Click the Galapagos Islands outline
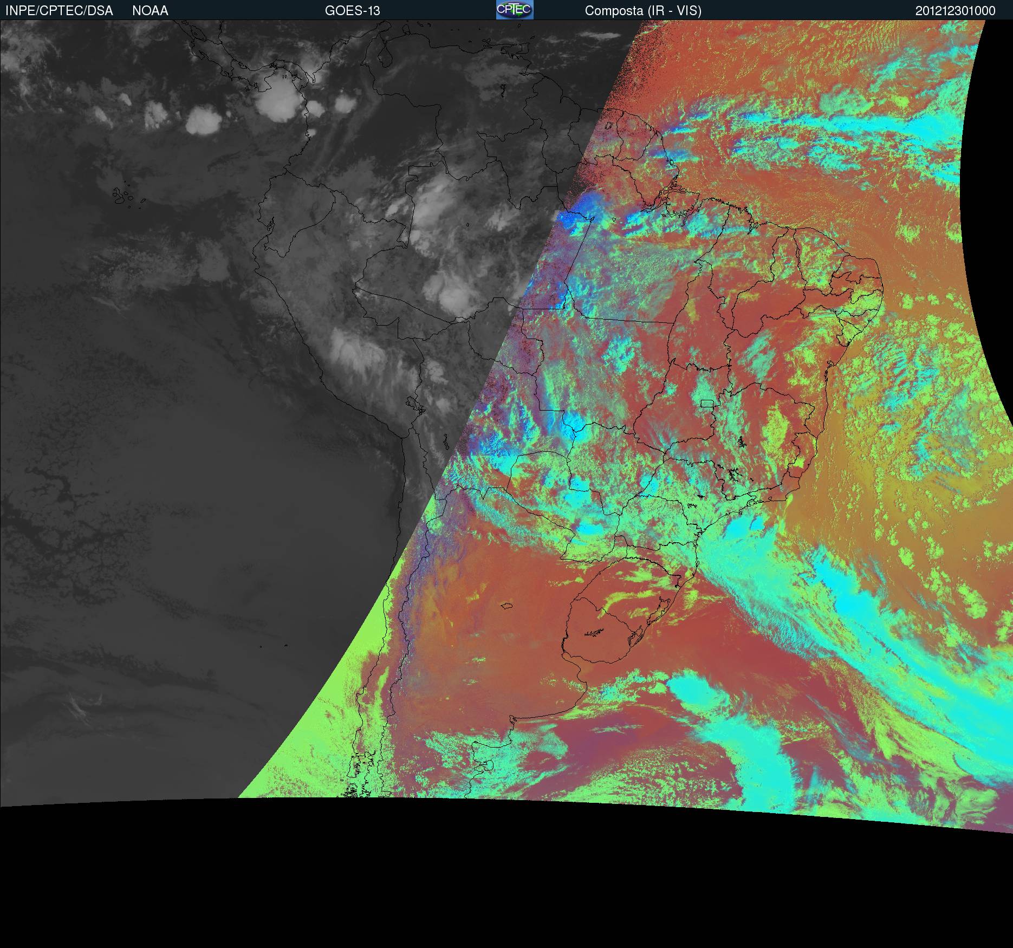 click(124, 196)
